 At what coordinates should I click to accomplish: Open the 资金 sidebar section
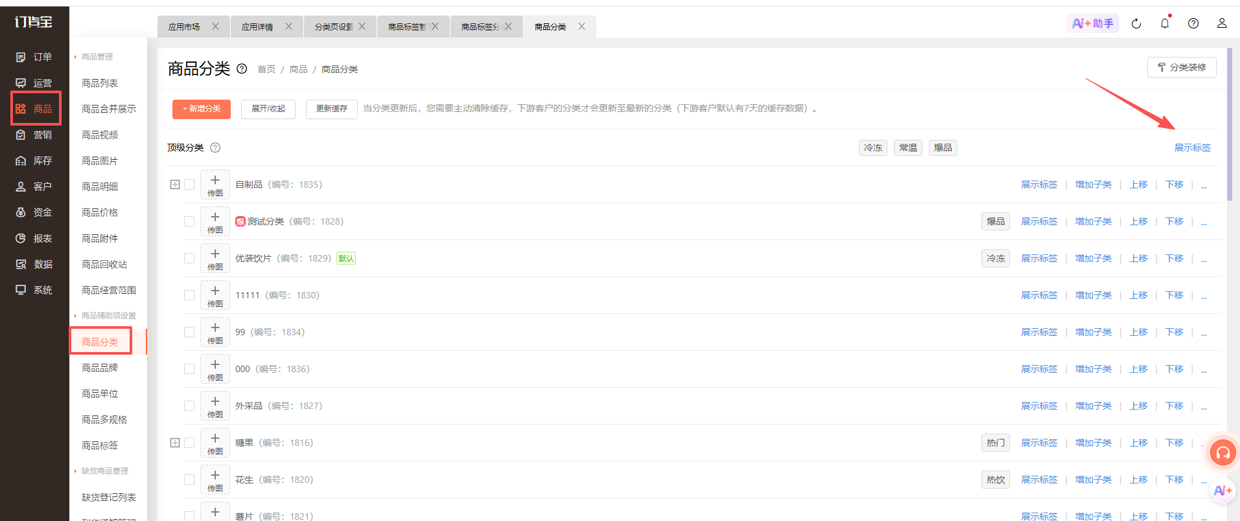[x=34, y=212]
